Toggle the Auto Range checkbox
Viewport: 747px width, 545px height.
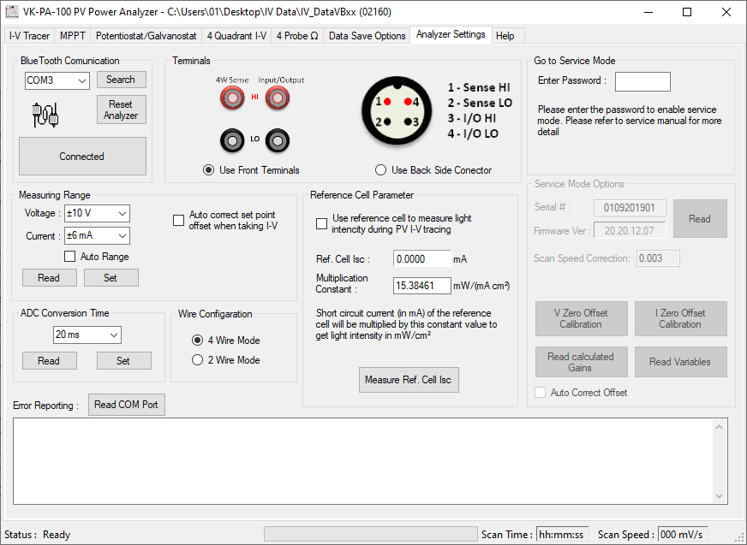coord(70,257)
